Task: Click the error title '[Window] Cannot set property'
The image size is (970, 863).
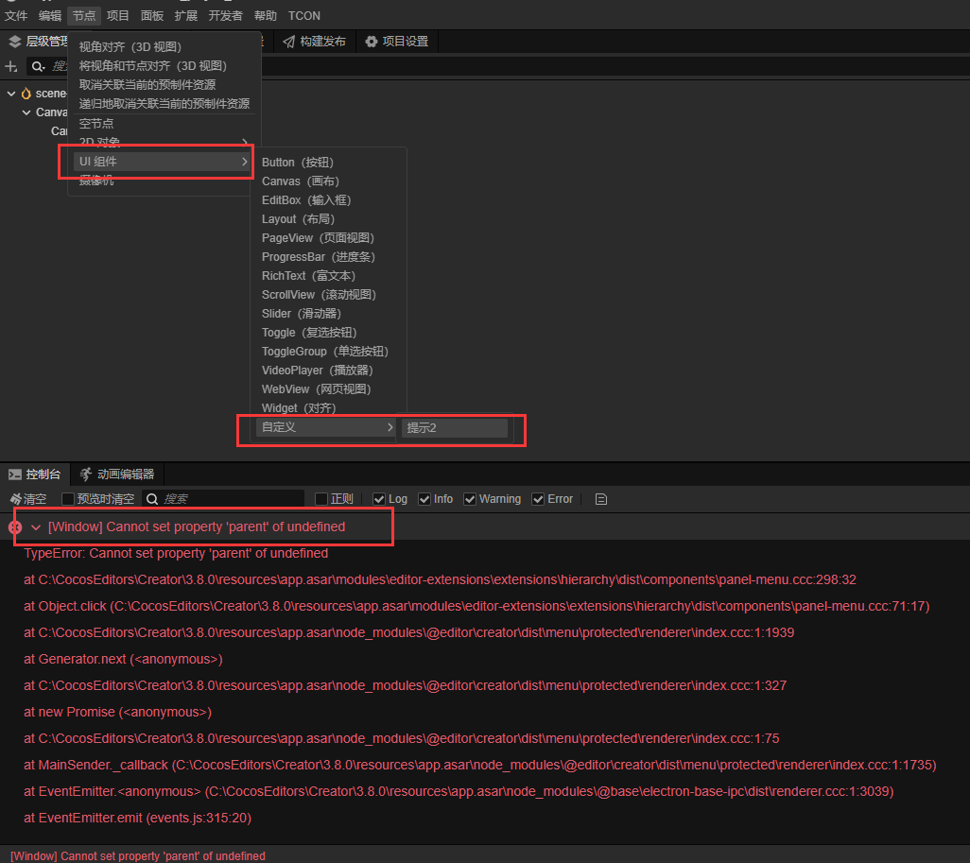Action: (x=197, y=527)
